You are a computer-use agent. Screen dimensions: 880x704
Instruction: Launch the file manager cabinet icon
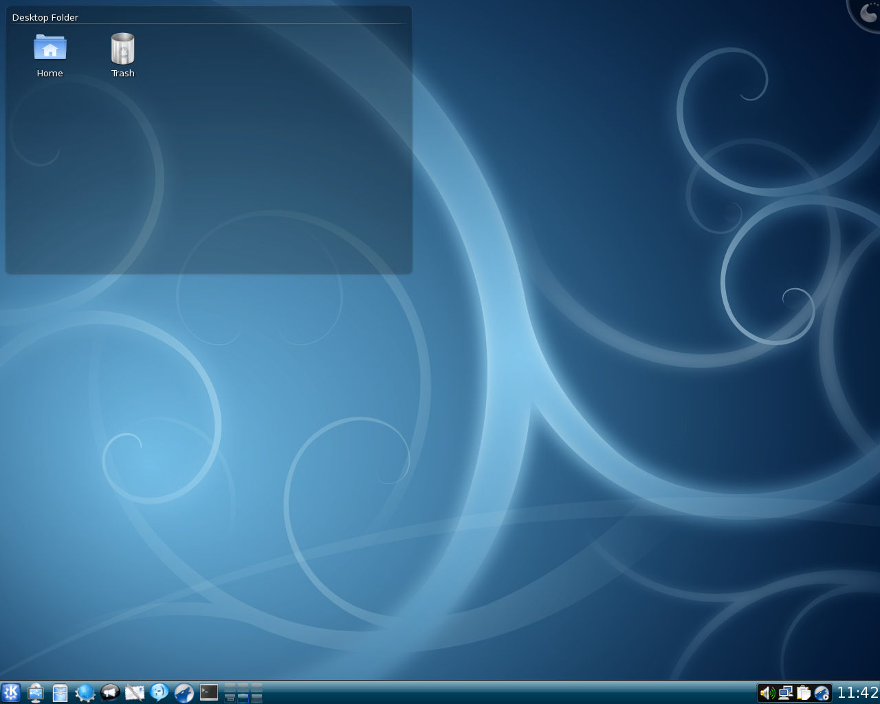click(x=60, y=692)
